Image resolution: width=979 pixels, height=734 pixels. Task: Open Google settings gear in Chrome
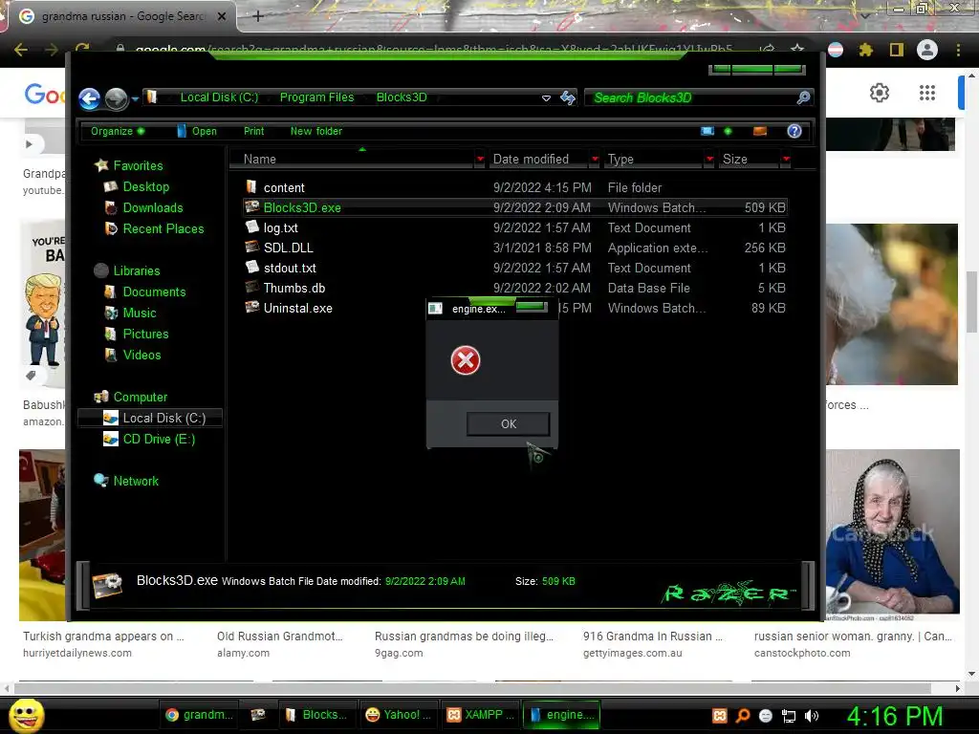click(x=880, y=93)
